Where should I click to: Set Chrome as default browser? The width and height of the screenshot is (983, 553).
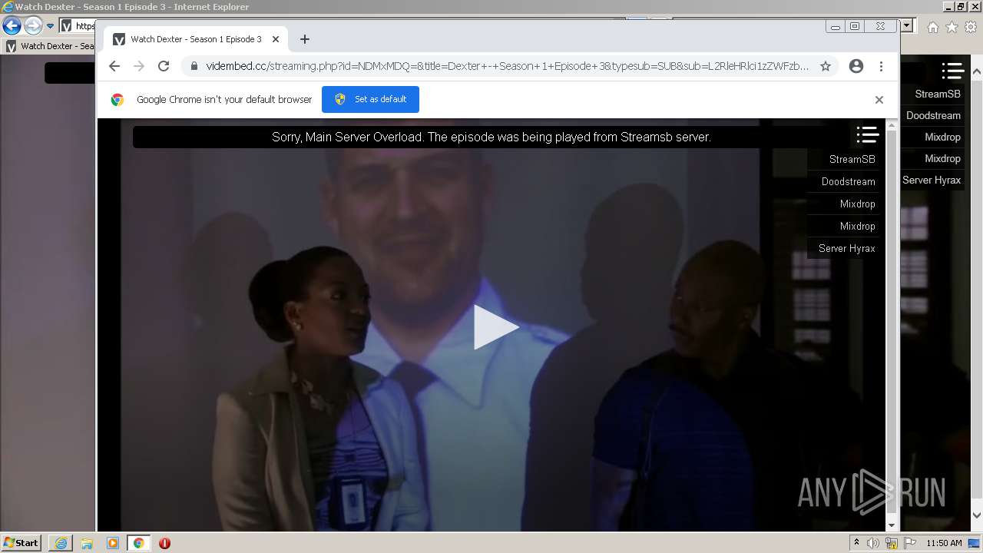tap(370, 99)
